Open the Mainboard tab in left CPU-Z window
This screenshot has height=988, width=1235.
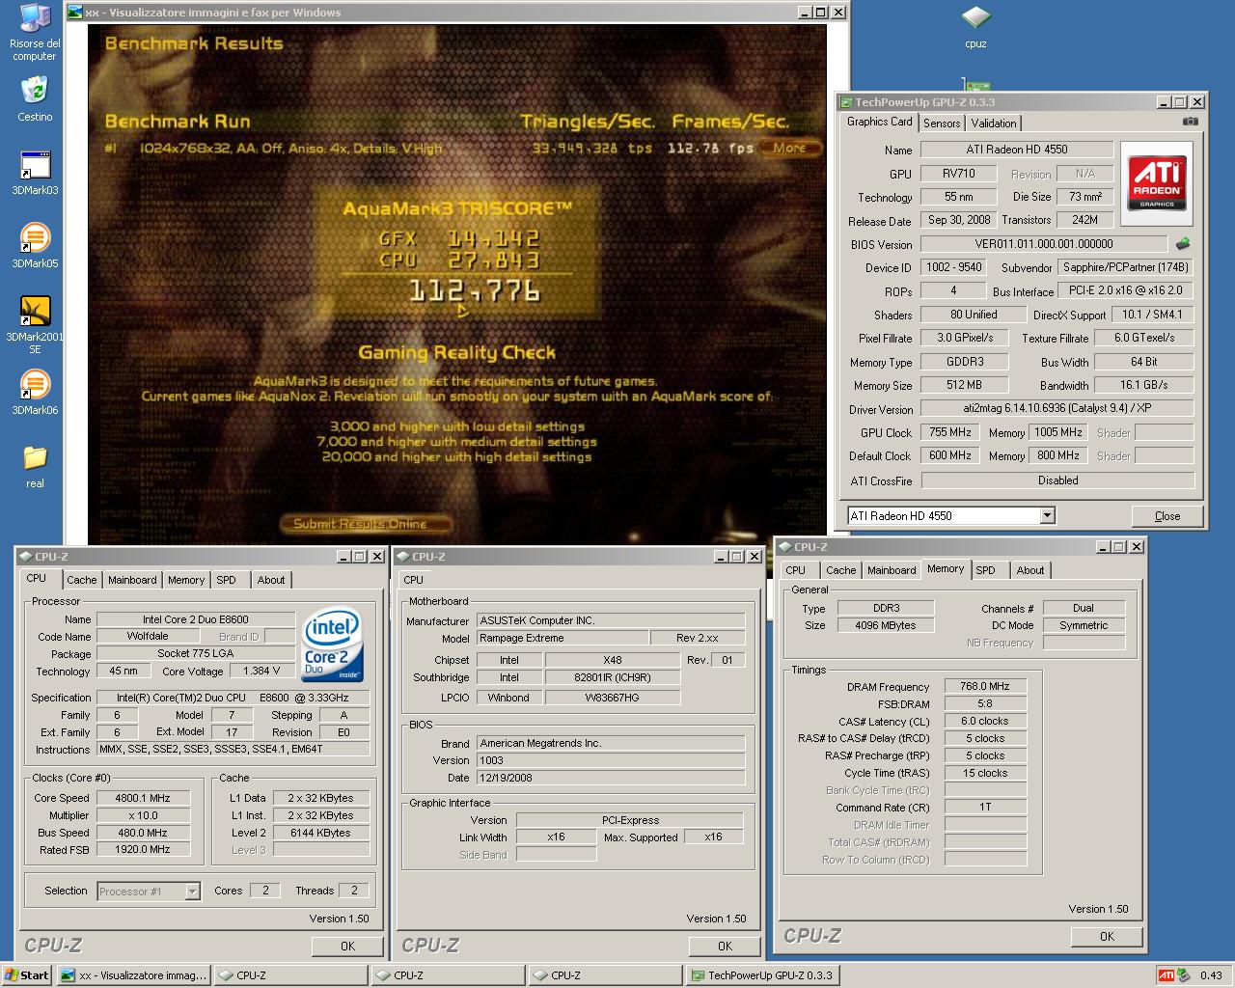pos(132,580)
